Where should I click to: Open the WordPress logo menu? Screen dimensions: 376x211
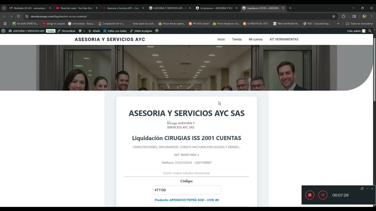point(3,31)
